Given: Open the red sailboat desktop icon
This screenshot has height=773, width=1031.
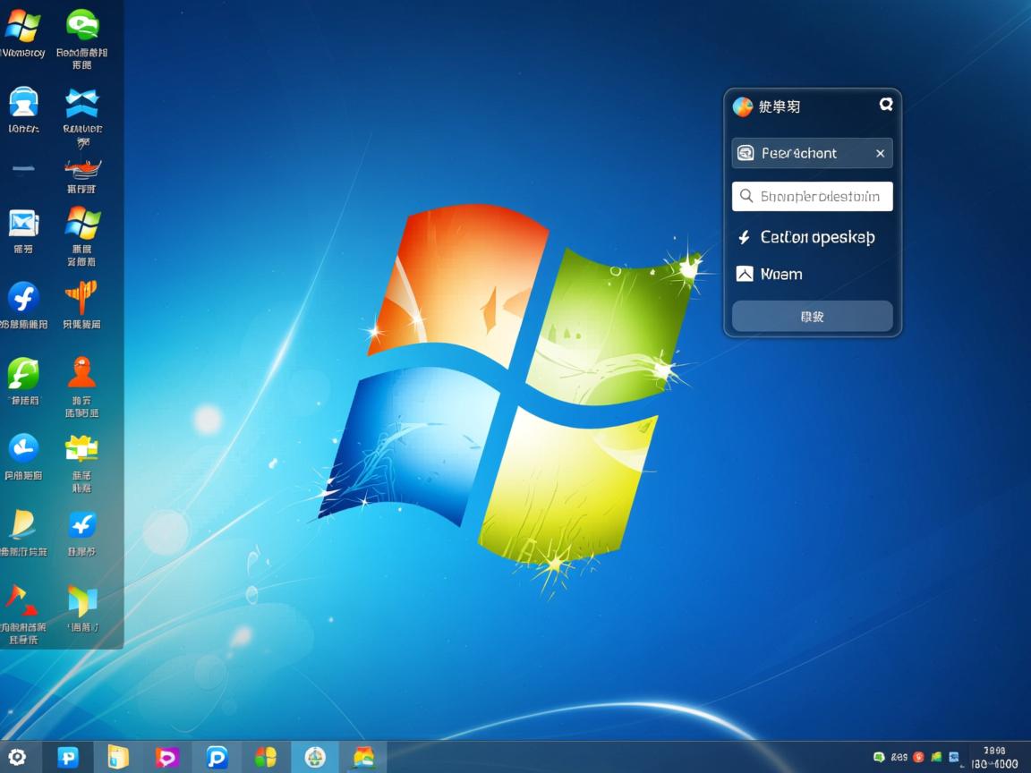Looking at the screenshot, I should 81,168.
